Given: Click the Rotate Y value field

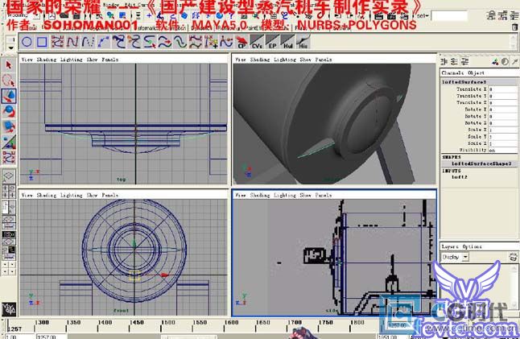Looking at the screenshot, I should click(x=502, y=116).
